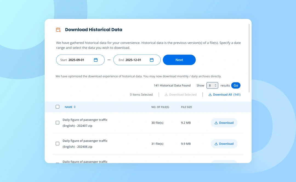Click the download arrow icon beside Download All
The height and width of the screenshot is (182, 296).
(x=210, y=94)
